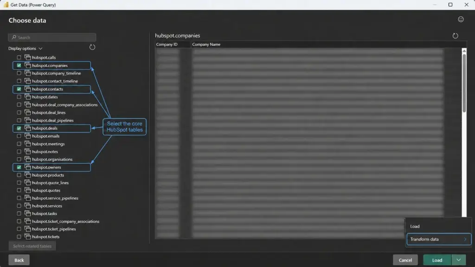475x267 pixels.
Task: Click the hubspot.organisations table icon
Action: point(27,159)
